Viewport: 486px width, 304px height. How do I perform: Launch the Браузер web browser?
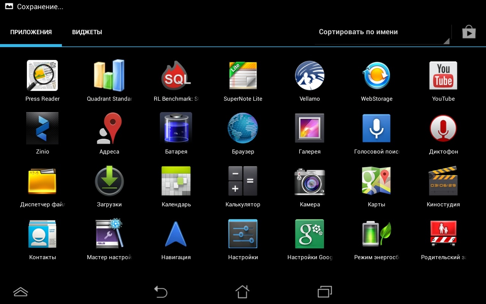pos(243,128)
